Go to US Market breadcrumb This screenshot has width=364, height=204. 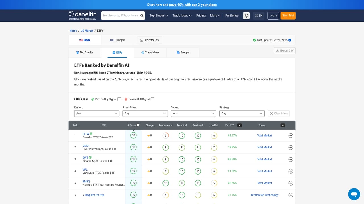[x=87, y=31]
